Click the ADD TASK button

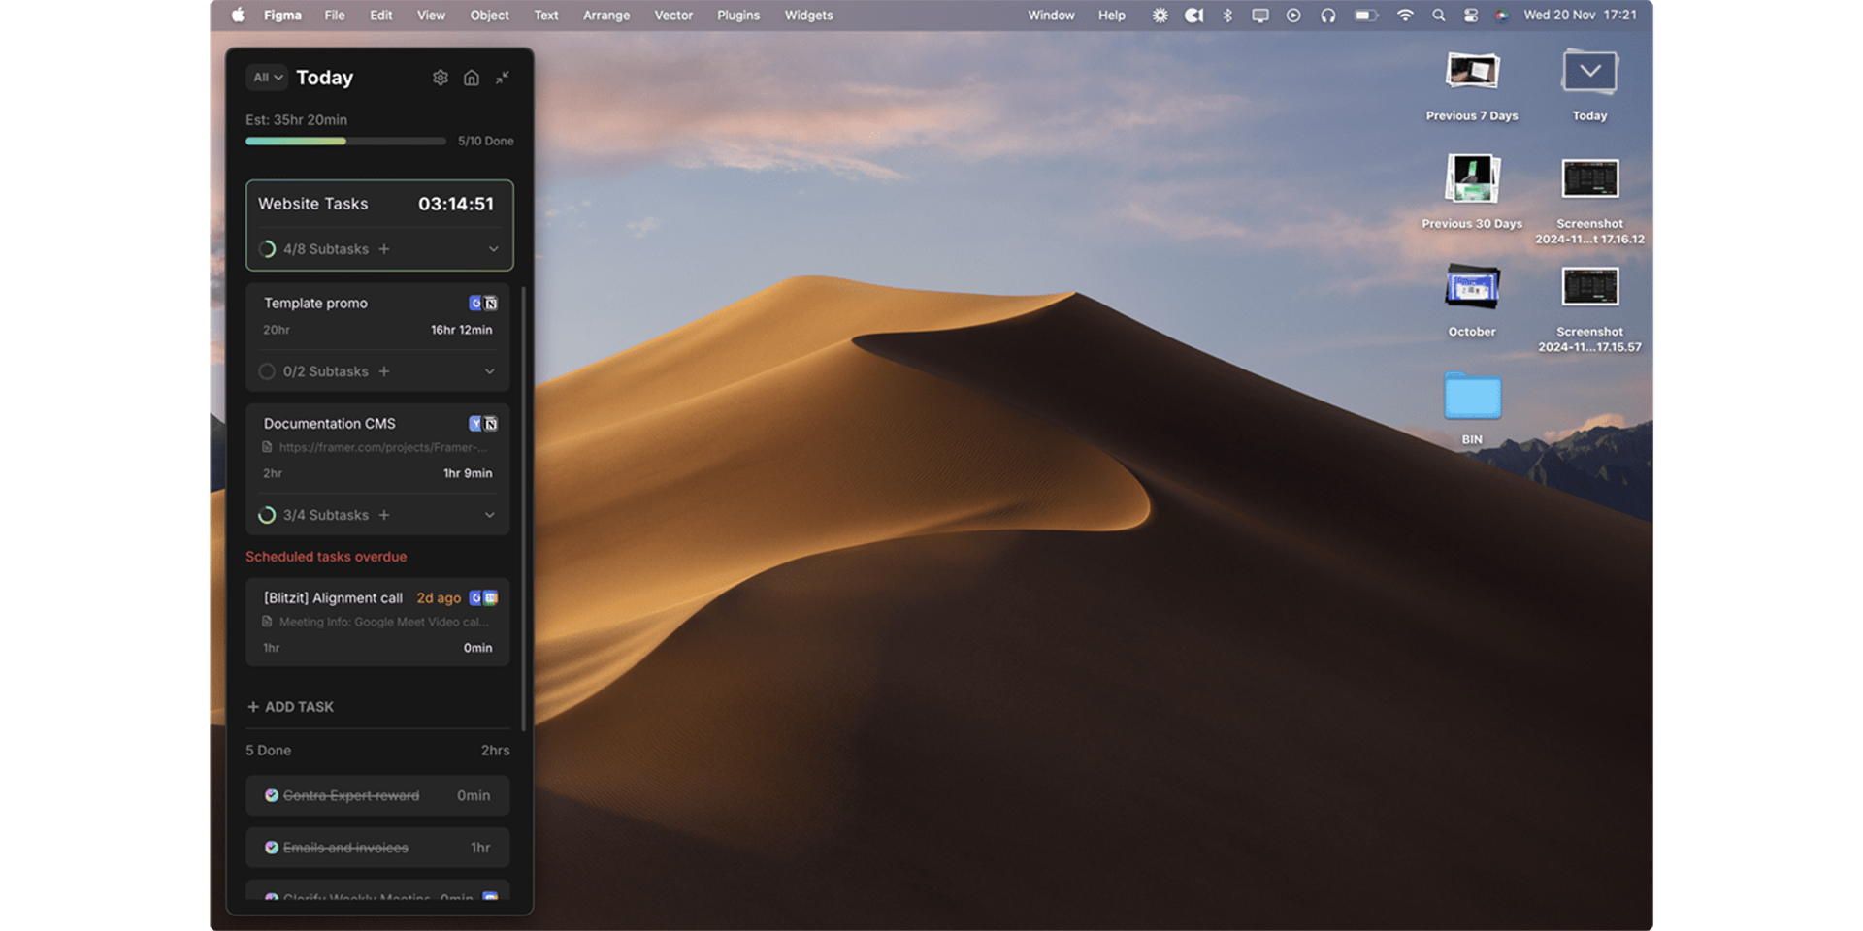[291, 707]
